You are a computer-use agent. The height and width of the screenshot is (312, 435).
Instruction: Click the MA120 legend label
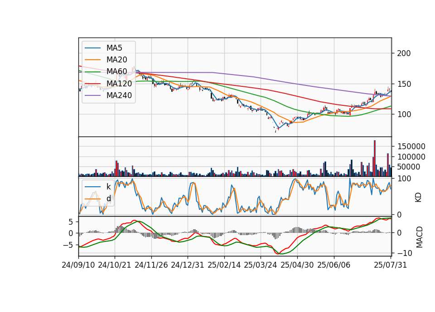point(119,83)
